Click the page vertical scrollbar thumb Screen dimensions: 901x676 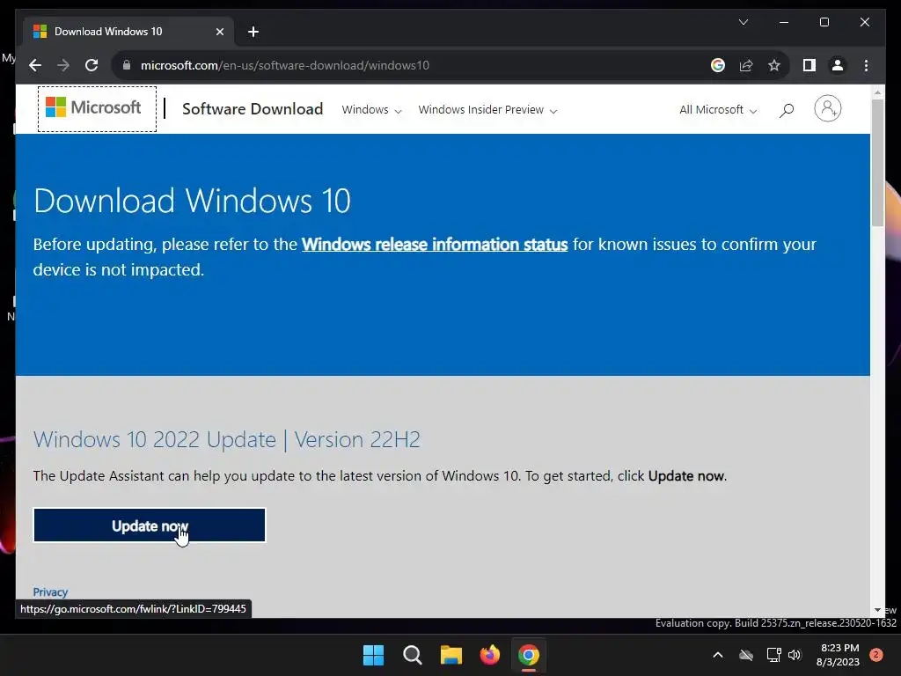pos(877,163)
